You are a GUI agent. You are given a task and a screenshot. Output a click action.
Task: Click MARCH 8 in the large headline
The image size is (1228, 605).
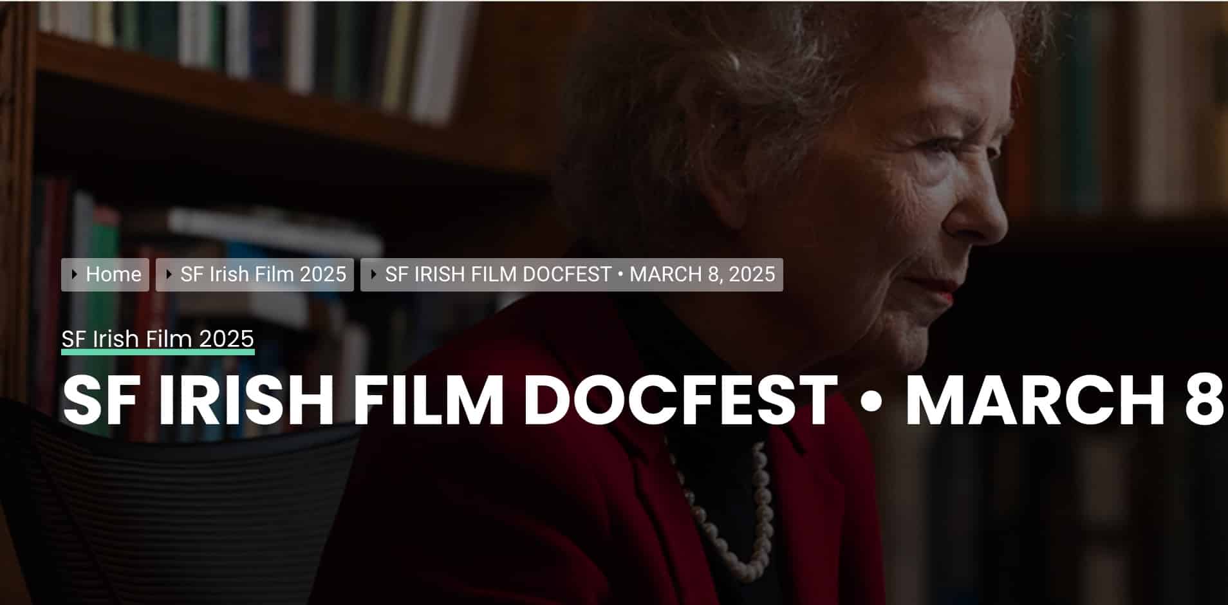click(1065, 399)
